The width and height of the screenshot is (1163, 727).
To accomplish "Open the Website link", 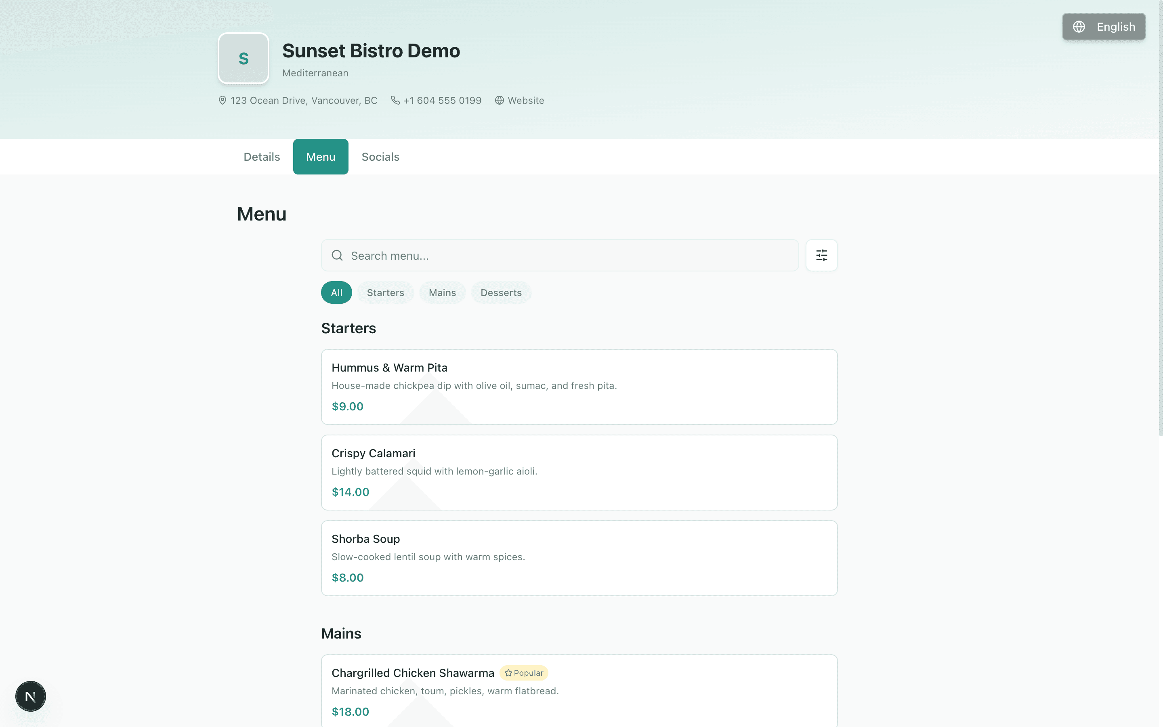I will (526, 100).
